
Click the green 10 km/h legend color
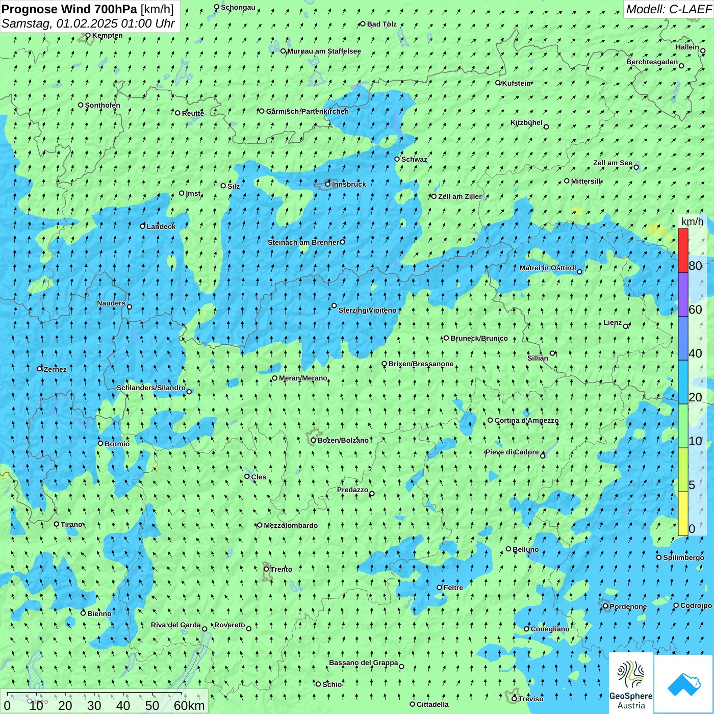[683, 426]
